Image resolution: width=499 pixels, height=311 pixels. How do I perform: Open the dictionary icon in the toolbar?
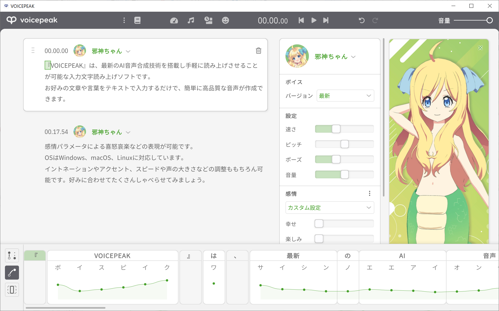tap(137, 20)
